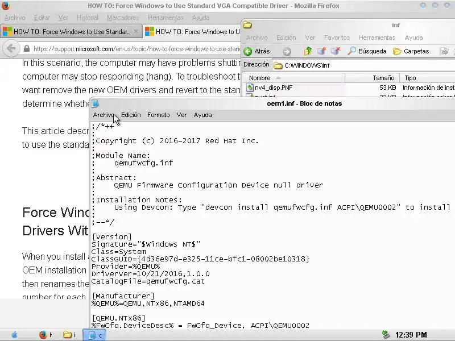This screenshot has height=341, width=455.
Task: Open Firefox Ayuda menu
Action: point(201,18)
